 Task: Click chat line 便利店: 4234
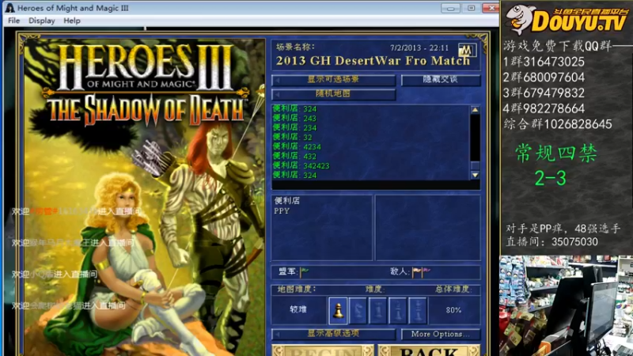coord(297,146)
